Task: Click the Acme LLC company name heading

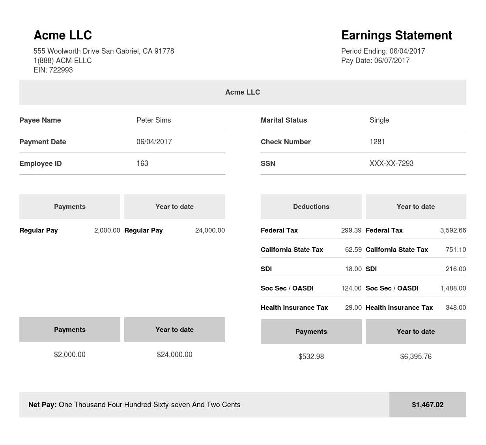Action: click(63, 35)
